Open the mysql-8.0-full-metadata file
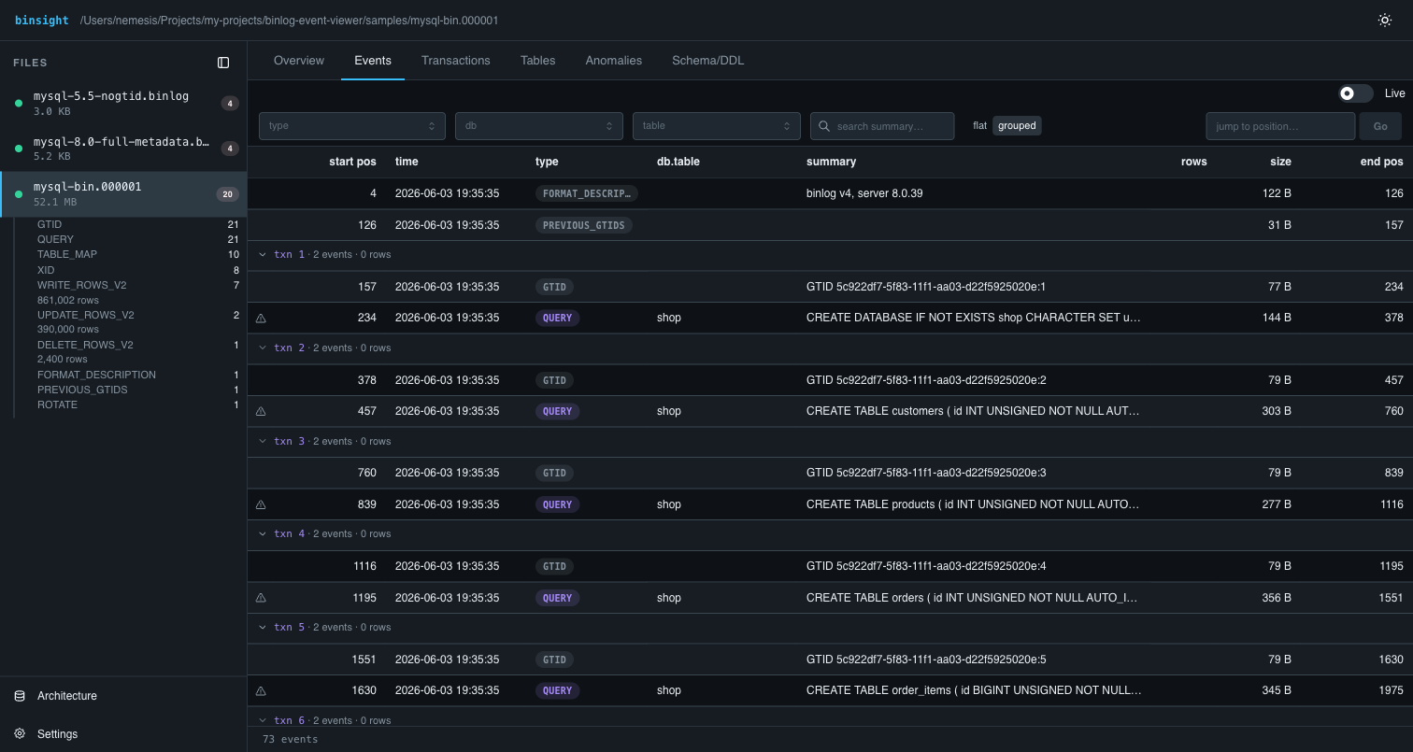This screenshot has height=752, width=1413. (x=123, y=149)
